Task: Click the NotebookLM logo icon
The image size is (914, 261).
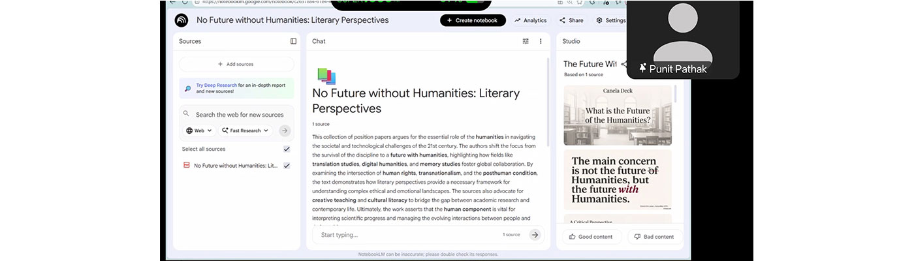Action: [181, 20]
